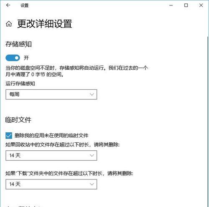Click the 运行存储感知 label
The height and width of the screenshot is (207, 209).
coord(20,83)
